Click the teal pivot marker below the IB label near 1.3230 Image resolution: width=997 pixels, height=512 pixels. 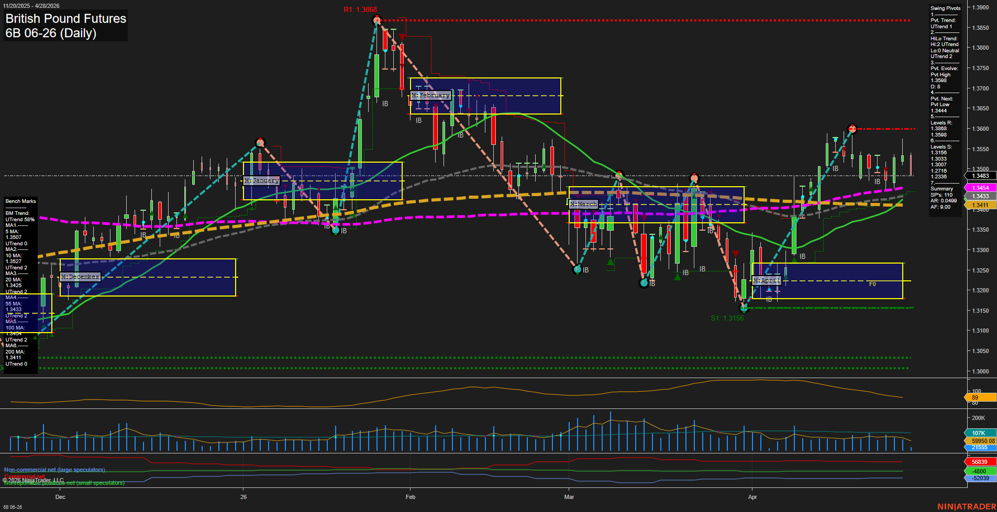tap(643, 283)
